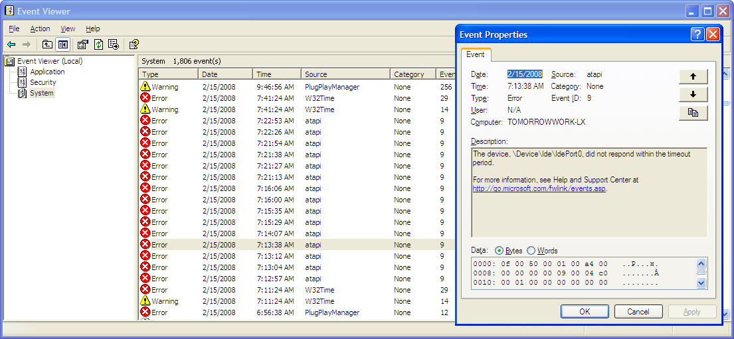
Task: Select the 7:13:12 AM atapi error row
Action: coord(297,256)
